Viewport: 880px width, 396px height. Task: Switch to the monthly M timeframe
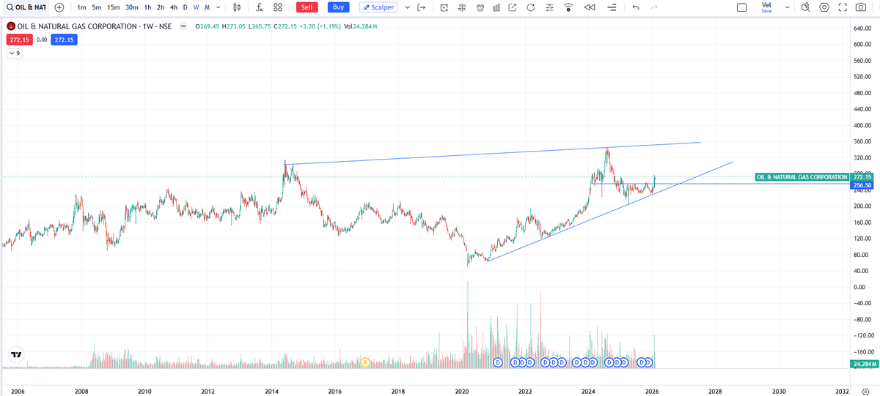(x=208, y=7)
